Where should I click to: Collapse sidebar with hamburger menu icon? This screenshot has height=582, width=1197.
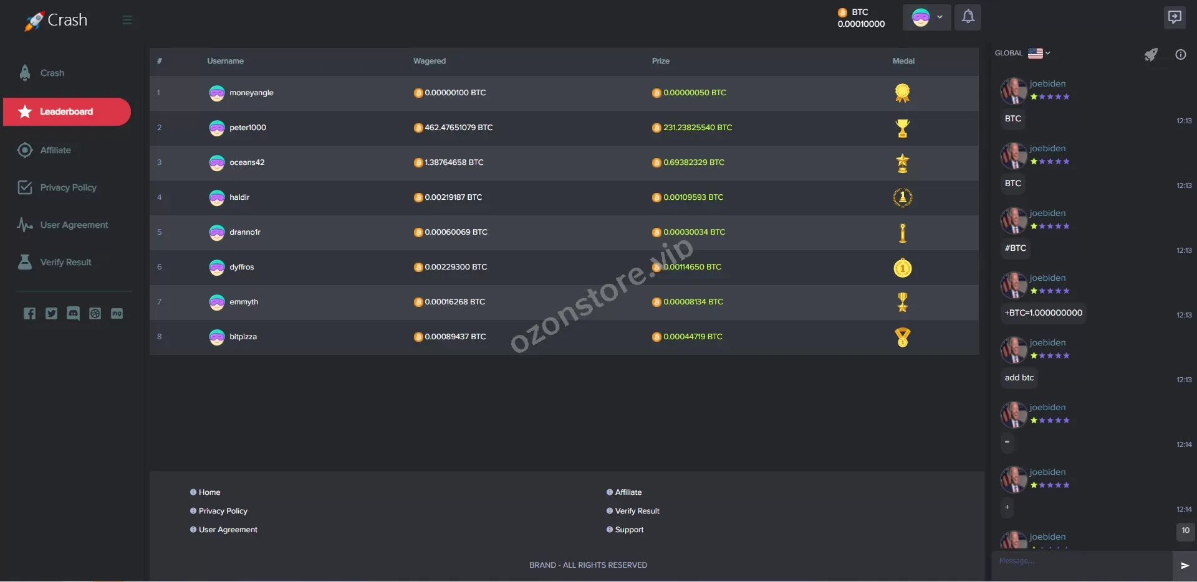coord(127,20)
